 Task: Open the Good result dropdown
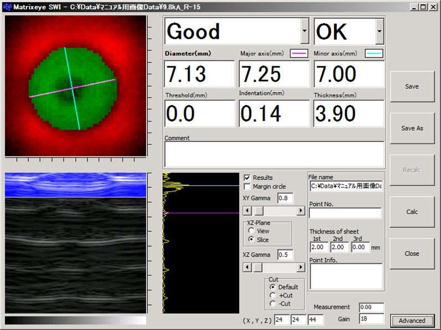(x=305, y=32)
